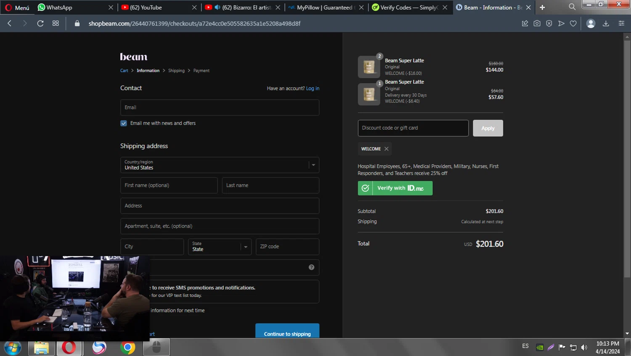This screenshot has width=631, height=356.
Task: Click the shopbeam.com address bar
Action: 194,24
